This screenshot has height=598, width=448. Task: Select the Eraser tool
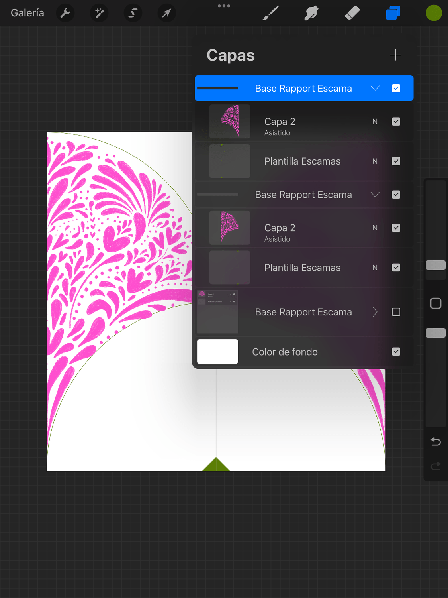point(352,13)
